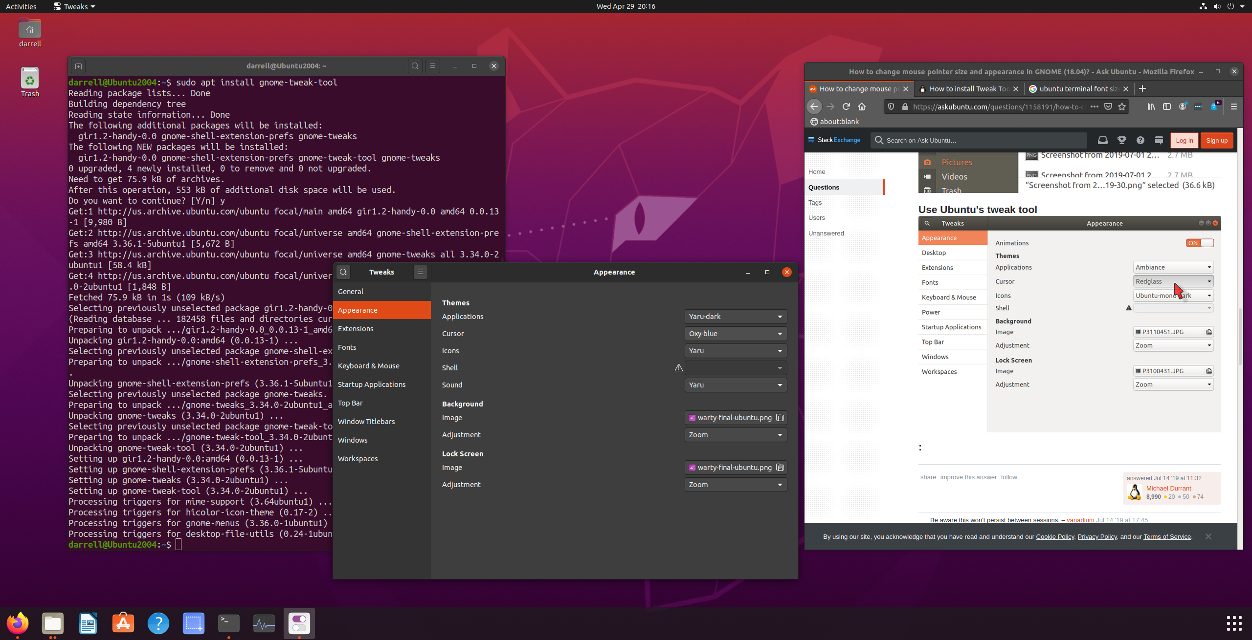Open the Privacy Policy link
The width and height of the screenshot is (1252, 640).
pos(1097,536)
